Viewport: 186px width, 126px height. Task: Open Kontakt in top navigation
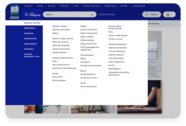(x=124, y=6)
